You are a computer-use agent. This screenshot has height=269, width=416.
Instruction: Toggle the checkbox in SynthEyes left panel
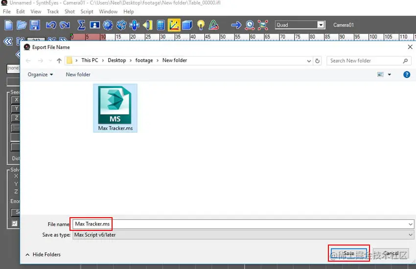[x=15, y=224]
